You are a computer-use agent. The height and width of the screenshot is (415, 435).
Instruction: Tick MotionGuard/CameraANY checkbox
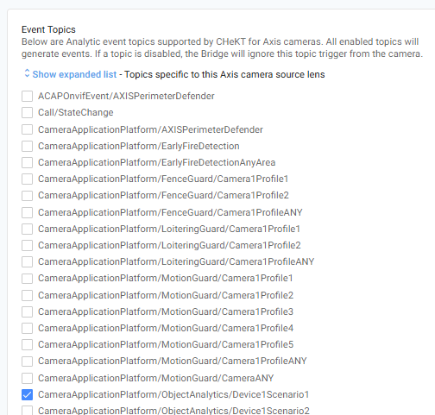click(27, 378)
